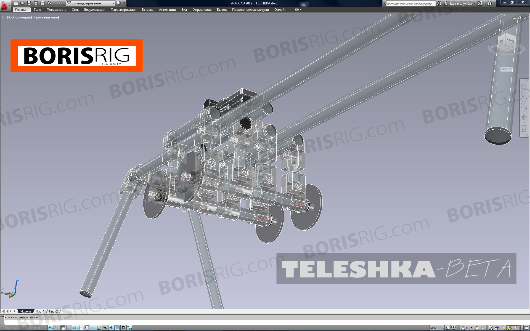This screenshot has height=331, width=530.
Task: Save the drawing with the floppy icon
Action: (29, 3)
